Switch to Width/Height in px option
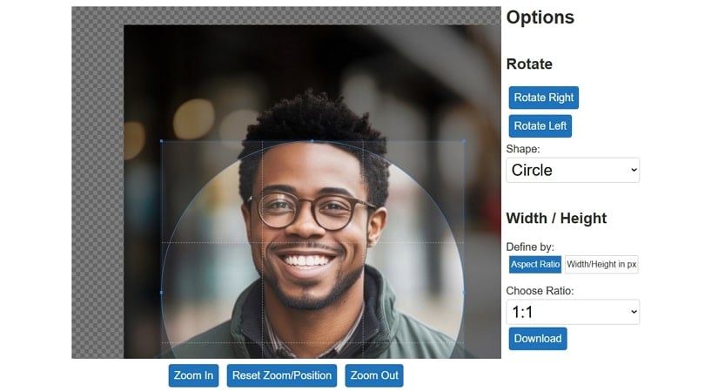 point(601,265)
